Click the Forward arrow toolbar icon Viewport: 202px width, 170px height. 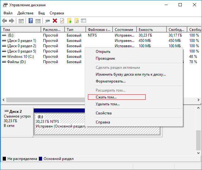[12, 21]
